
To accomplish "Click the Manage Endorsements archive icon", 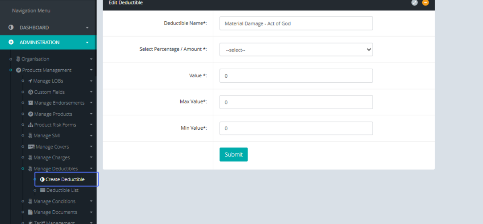I will (31, 103).
